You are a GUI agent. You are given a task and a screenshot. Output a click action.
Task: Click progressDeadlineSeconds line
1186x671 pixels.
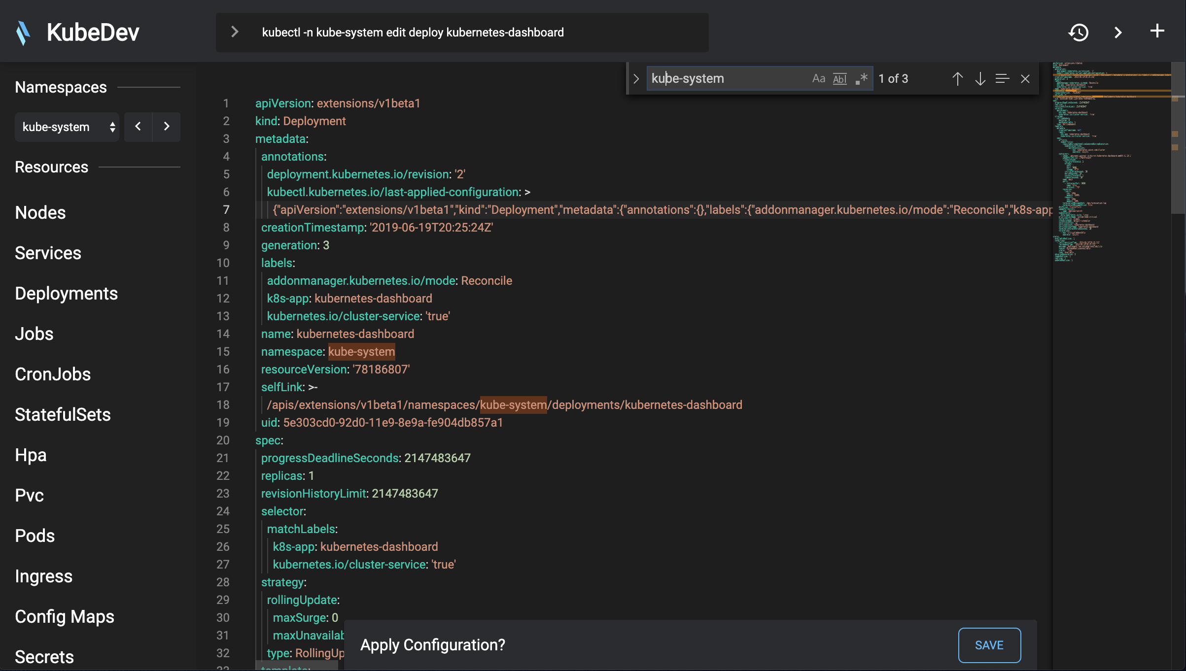(x=366, y=458)
